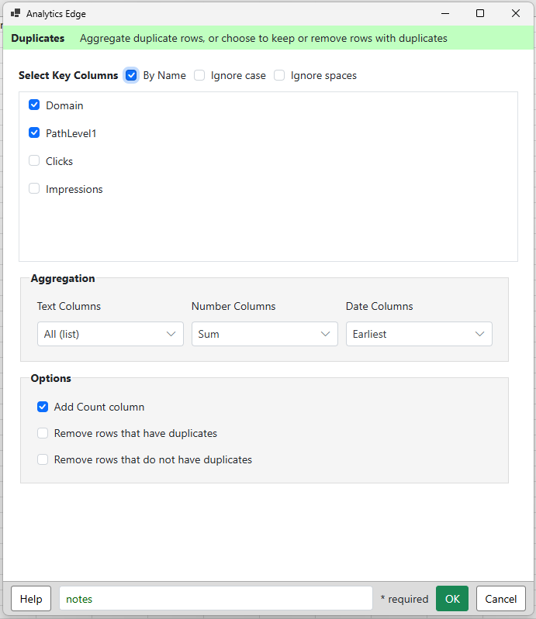Click the Help button

tap(31, 599)
